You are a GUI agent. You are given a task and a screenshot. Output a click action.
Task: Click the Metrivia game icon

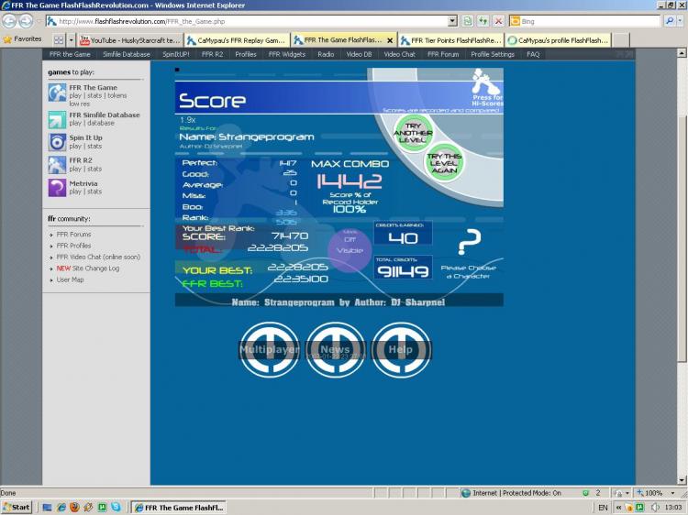coord(56,187)
